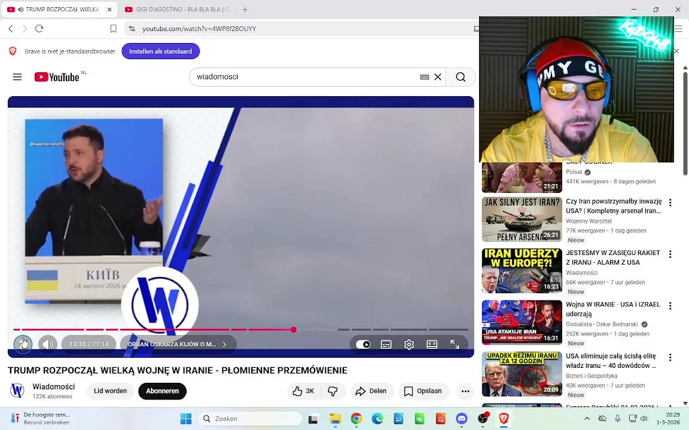Subscribe using Abonneren button
The image size is (689, 430).
[x=163, y=391]
